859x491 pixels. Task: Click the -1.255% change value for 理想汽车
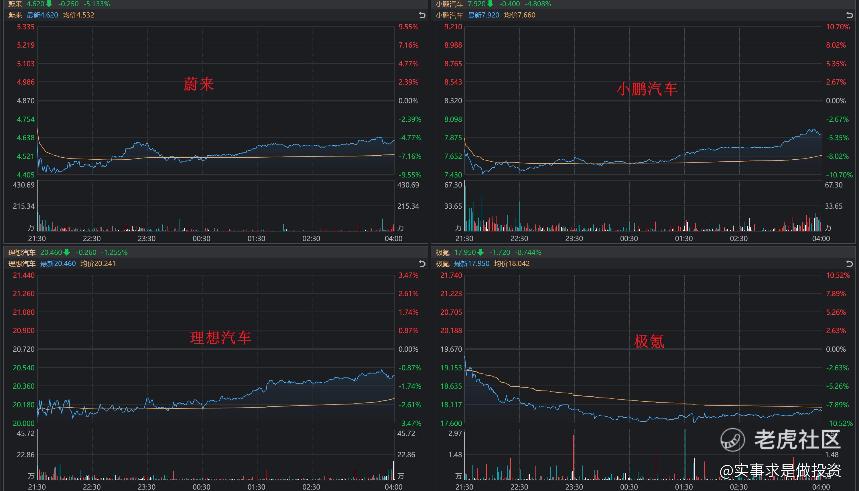tap(114, 252)
